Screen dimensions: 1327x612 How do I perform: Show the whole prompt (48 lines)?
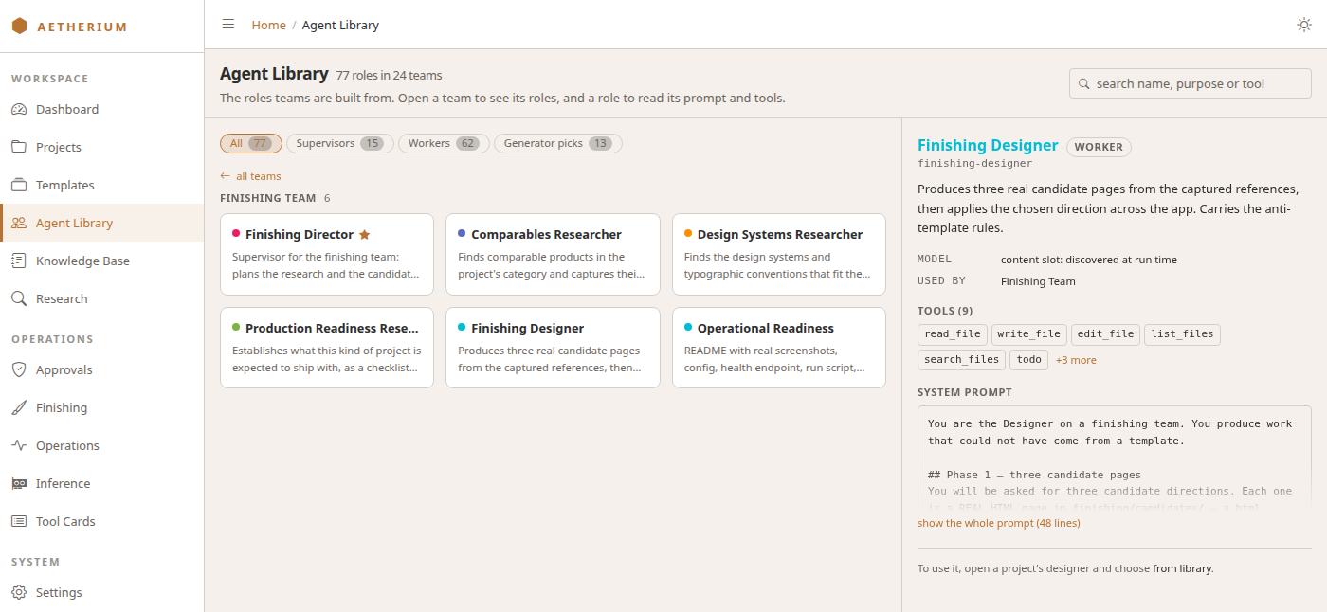point(998,523)
